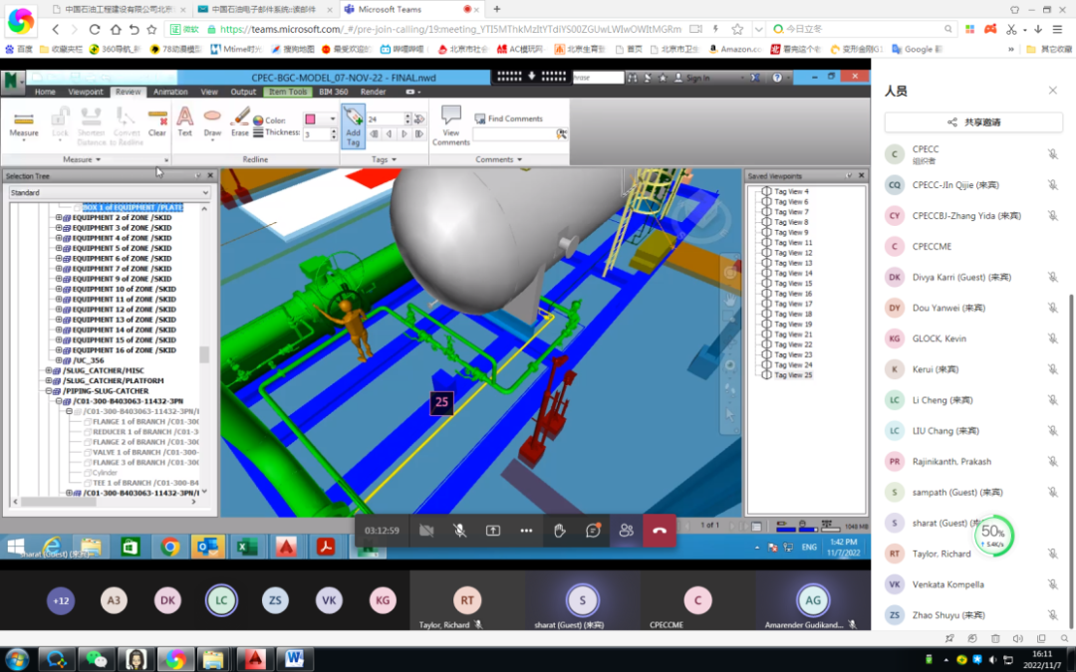This screenshot has height=672, width=1076.
Task: Collapse the /PIPING-SLUG-CATCHER tree node
Action: click(49, 391)
